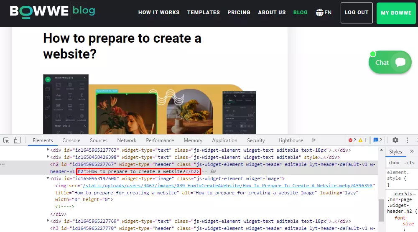
Task: Open TEMPLATES nav link
Action: [x=204, y=13]
